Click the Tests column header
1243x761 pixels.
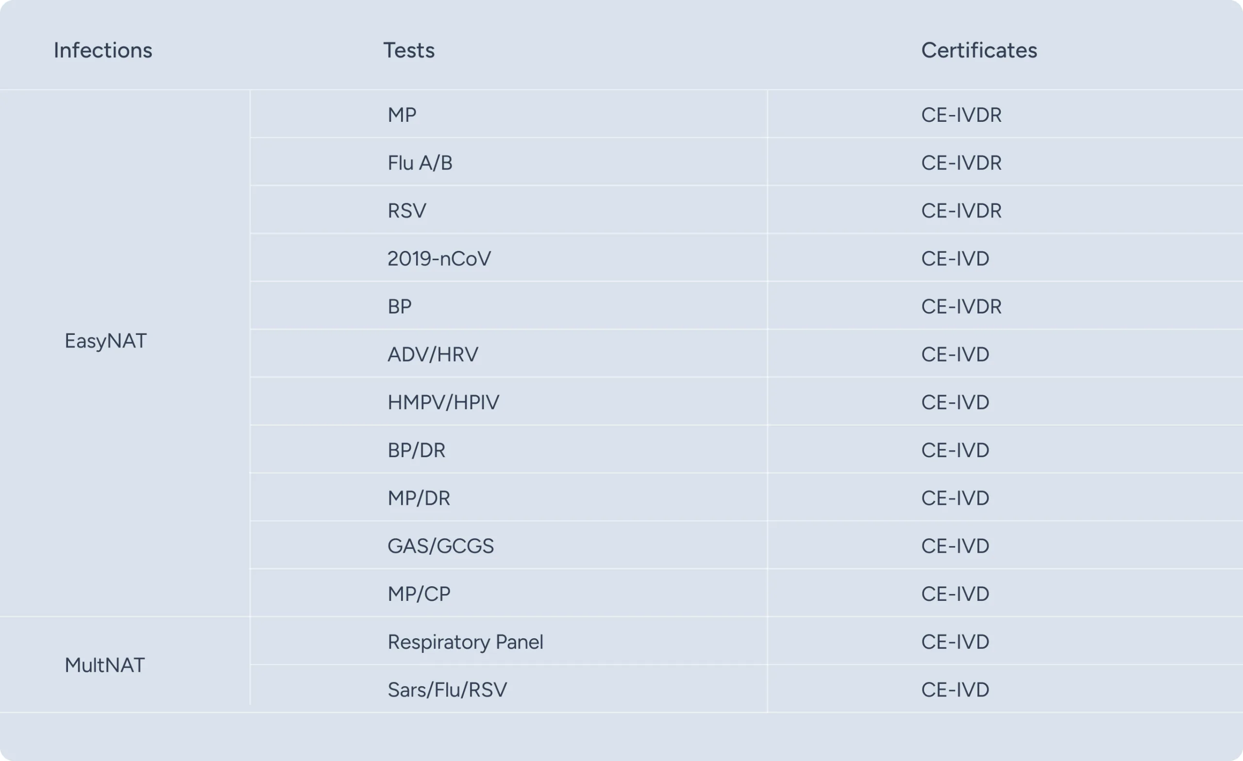click(409, 50)
